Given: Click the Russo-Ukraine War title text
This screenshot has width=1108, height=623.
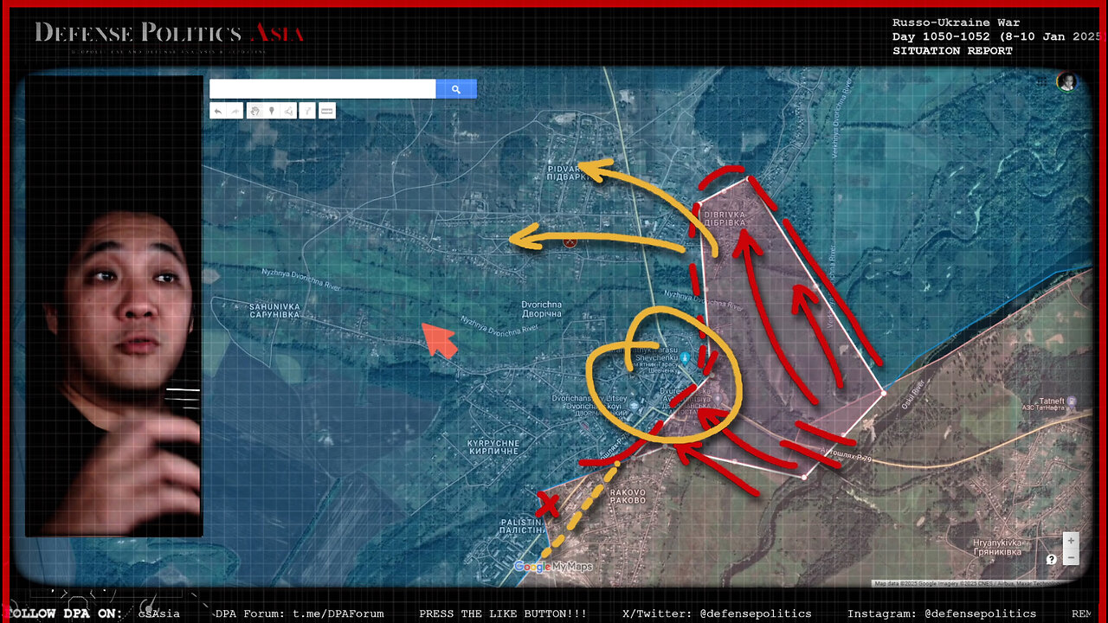Looking at the screenshot, I should pyautogui.click(x=957, y=22).
